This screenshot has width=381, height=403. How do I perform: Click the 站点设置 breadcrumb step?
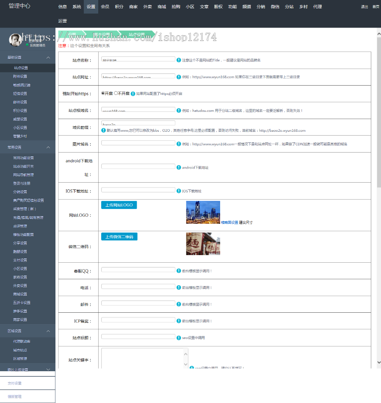pos(137,34)
